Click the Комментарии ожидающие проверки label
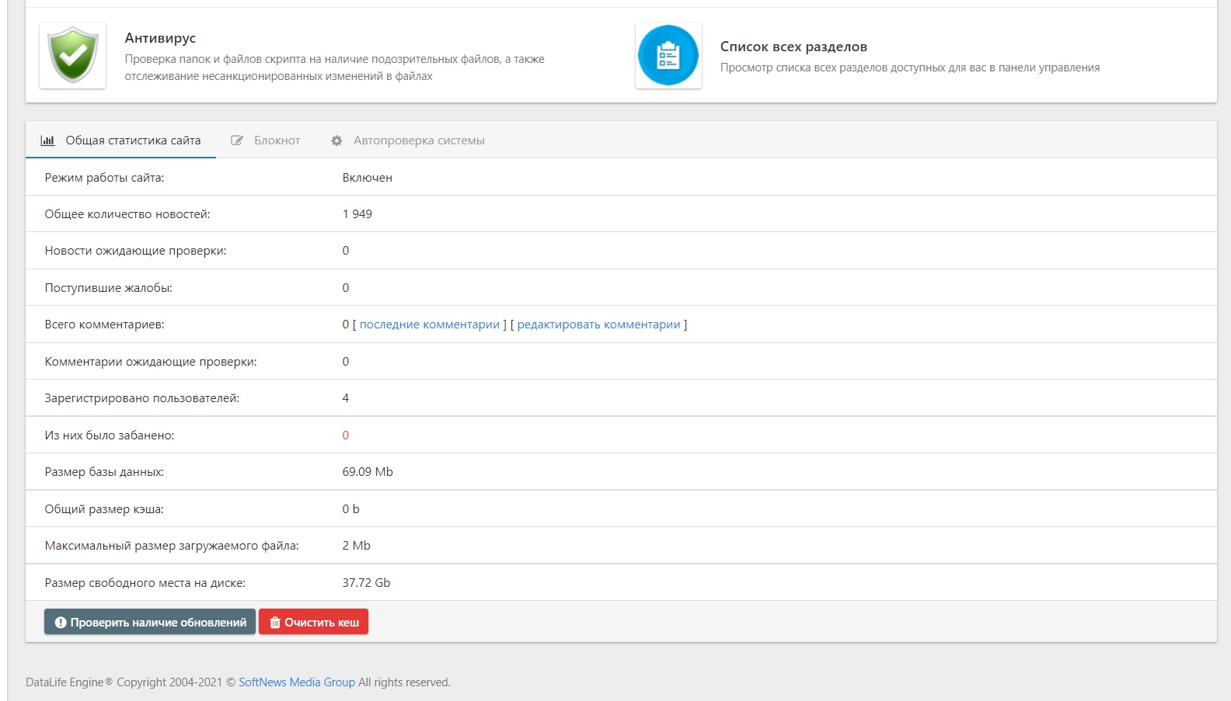Viewport: 1231px width, 701px height. [151, 362]
